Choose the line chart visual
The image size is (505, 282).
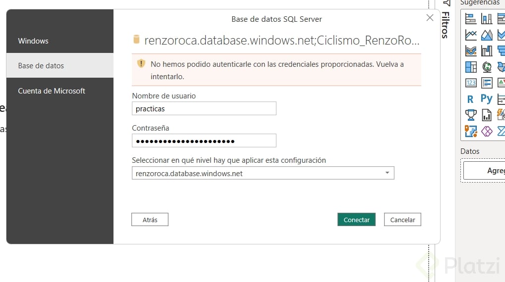click(470, 35)
